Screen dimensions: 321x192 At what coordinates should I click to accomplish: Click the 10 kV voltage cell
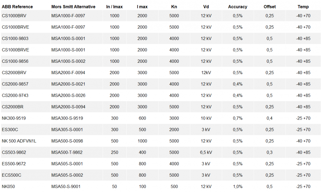[206, 118]
